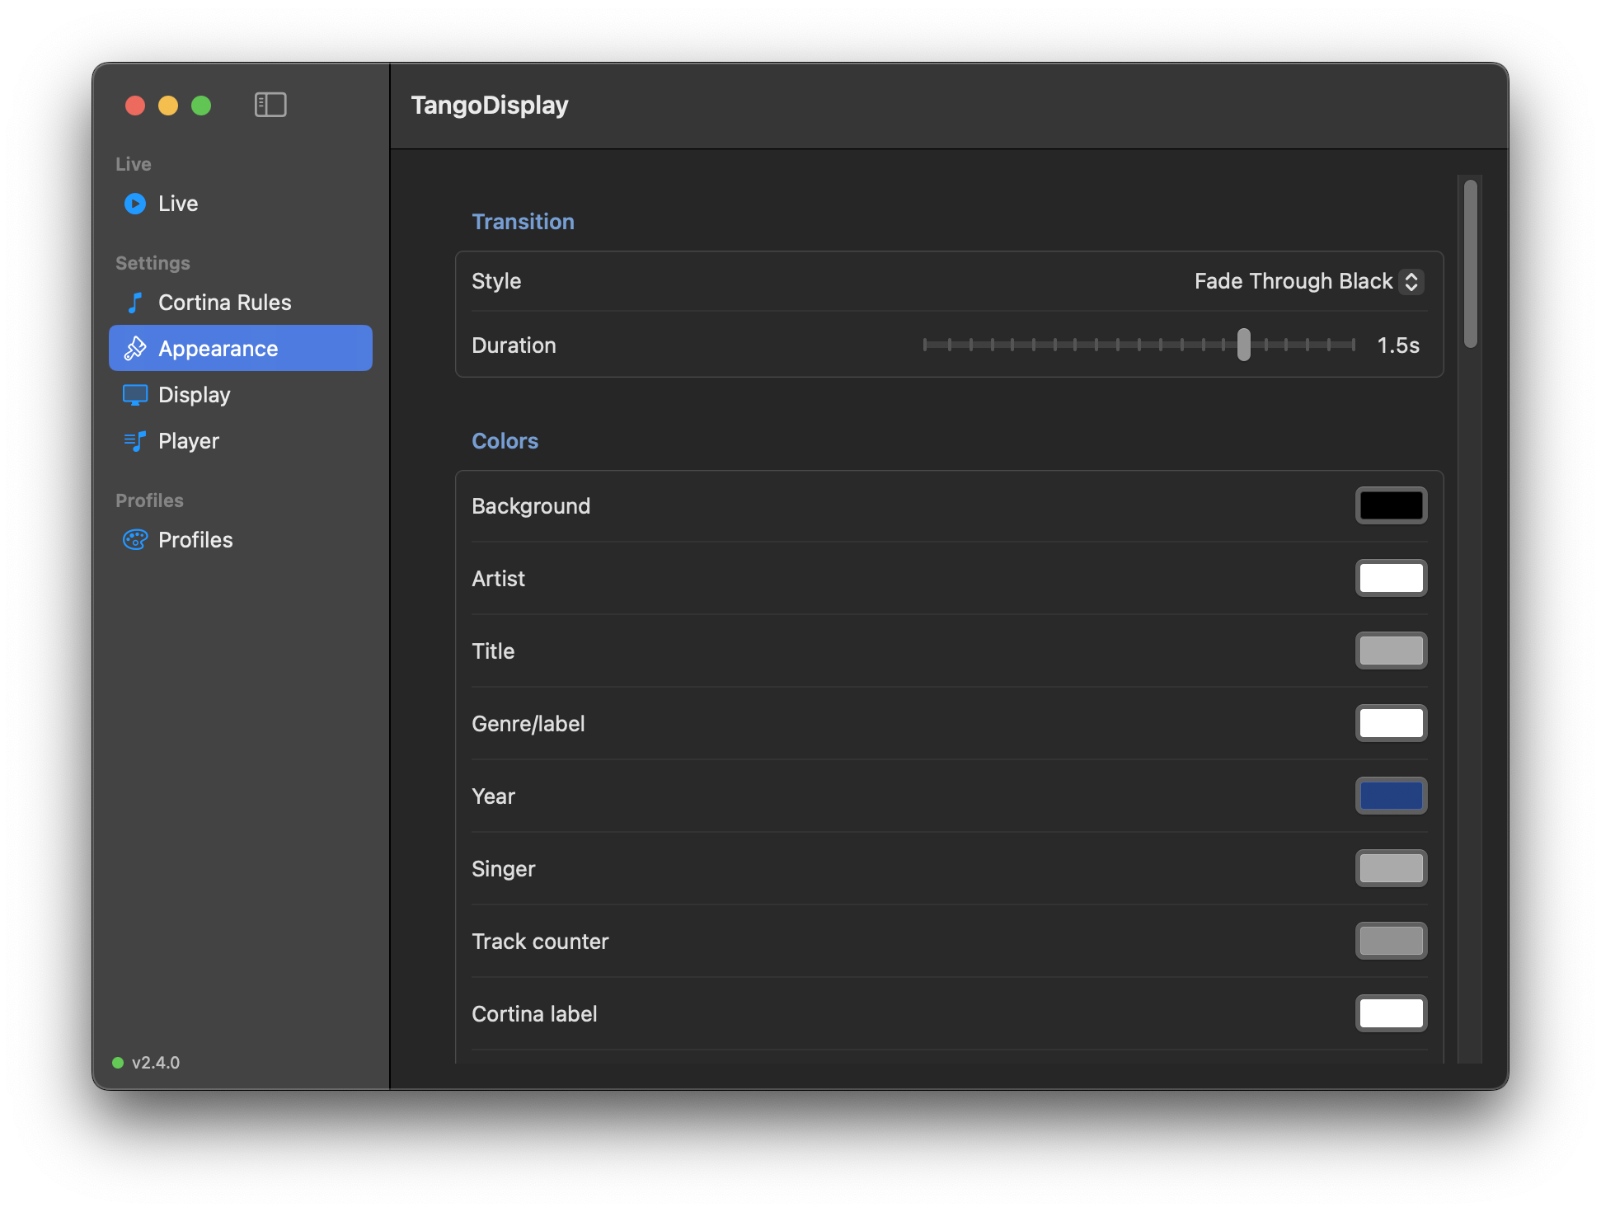1601x1212 pixels.
Task: Click the Profiles palette icon
Action: pos(135,540)
